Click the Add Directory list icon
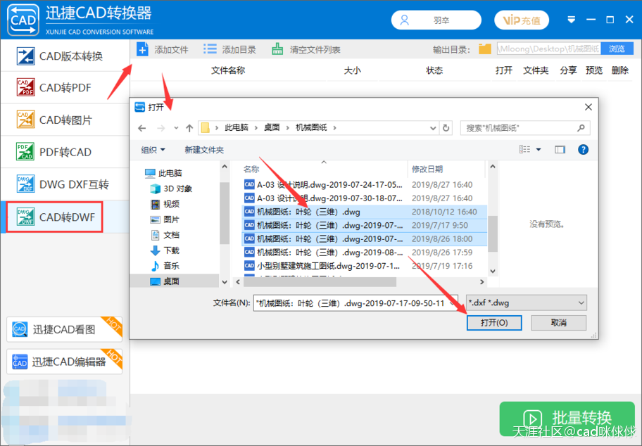Image resolution: width=642 pixels, height=446 pixels. [x=210, y=49]
